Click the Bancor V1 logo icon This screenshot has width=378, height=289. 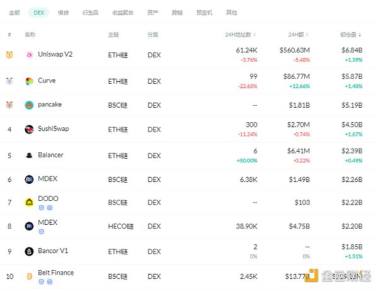[x=29, y=251]
